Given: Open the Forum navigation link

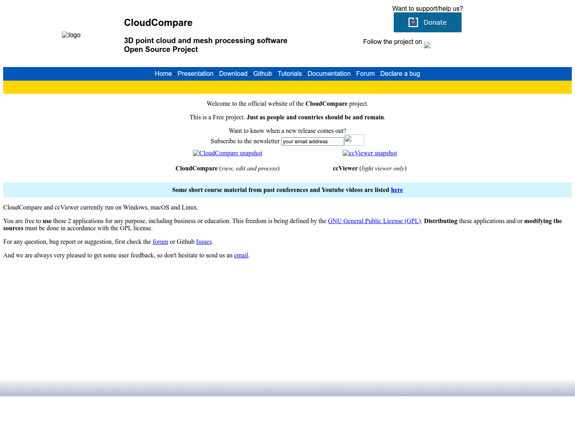Looking at the screenshot, I should coord(365,74).
